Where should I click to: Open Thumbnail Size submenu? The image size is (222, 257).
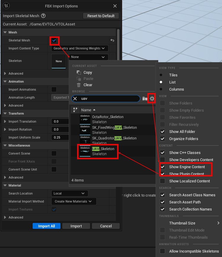(x=189, y=223)
